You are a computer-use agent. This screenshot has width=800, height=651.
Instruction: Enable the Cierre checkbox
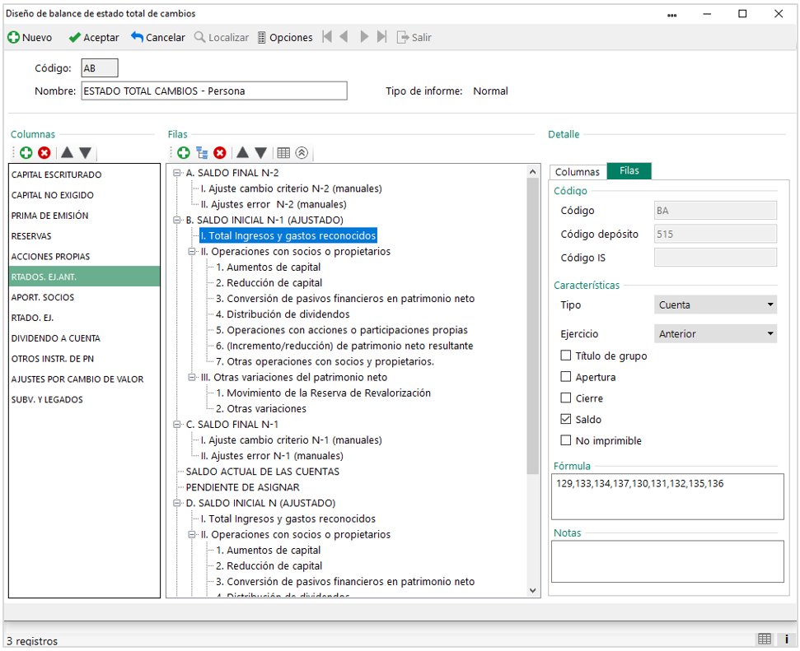[565, 398]
